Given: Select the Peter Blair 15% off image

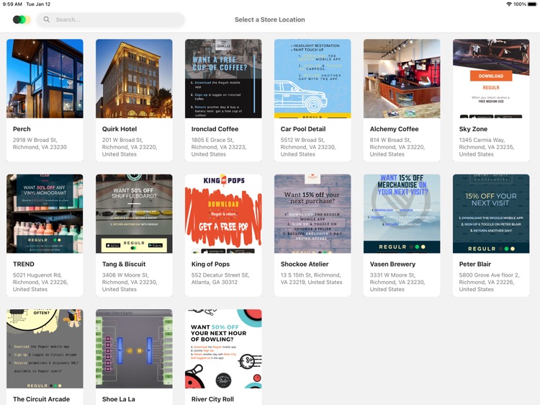Looking at the screenshot, I should coord(491,214).
